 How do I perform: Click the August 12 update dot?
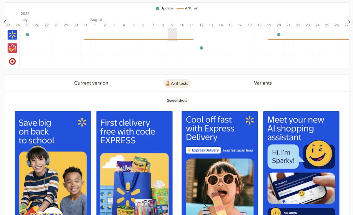(202, 48)
